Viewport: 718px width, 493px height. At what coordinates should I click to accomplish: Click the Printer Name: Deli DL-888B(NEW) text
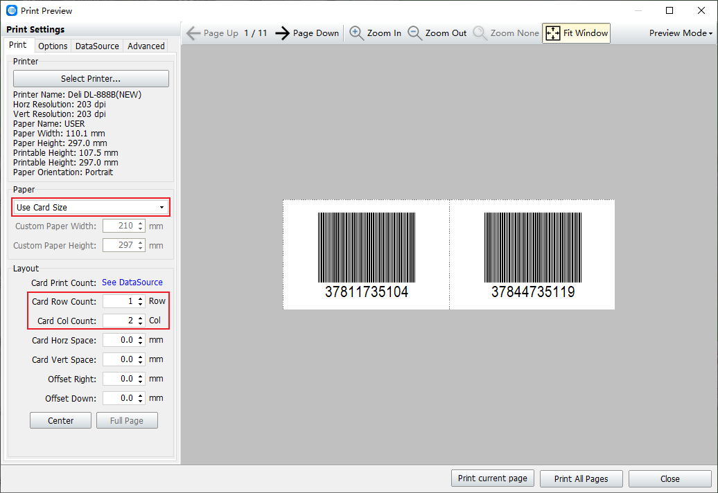click(x=78, y=95)
